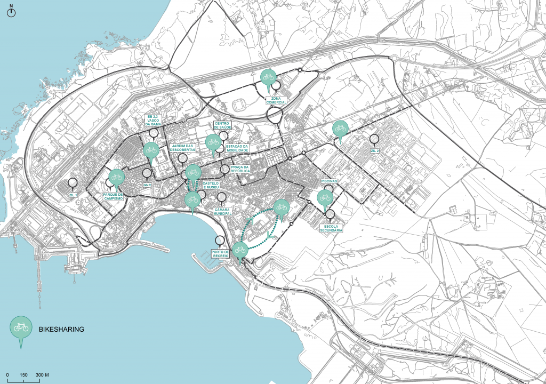Click the Castelo e Museu label
Viewport: 546px width, 384px height.
coord(211,186)
